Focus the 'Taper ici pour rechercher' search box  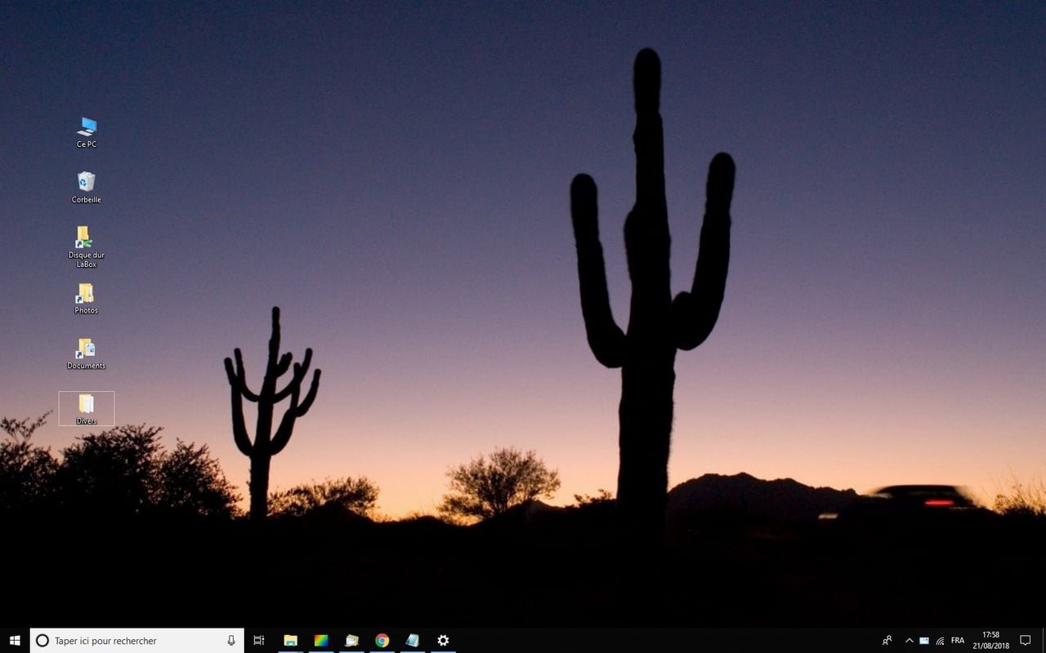click(137, 641)
